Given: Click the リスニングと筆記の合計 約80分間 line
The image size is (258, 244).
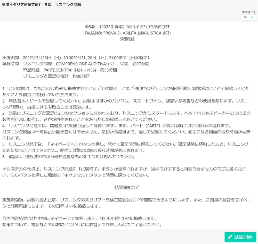Looking at the screenshot, I should coord(56,76).
